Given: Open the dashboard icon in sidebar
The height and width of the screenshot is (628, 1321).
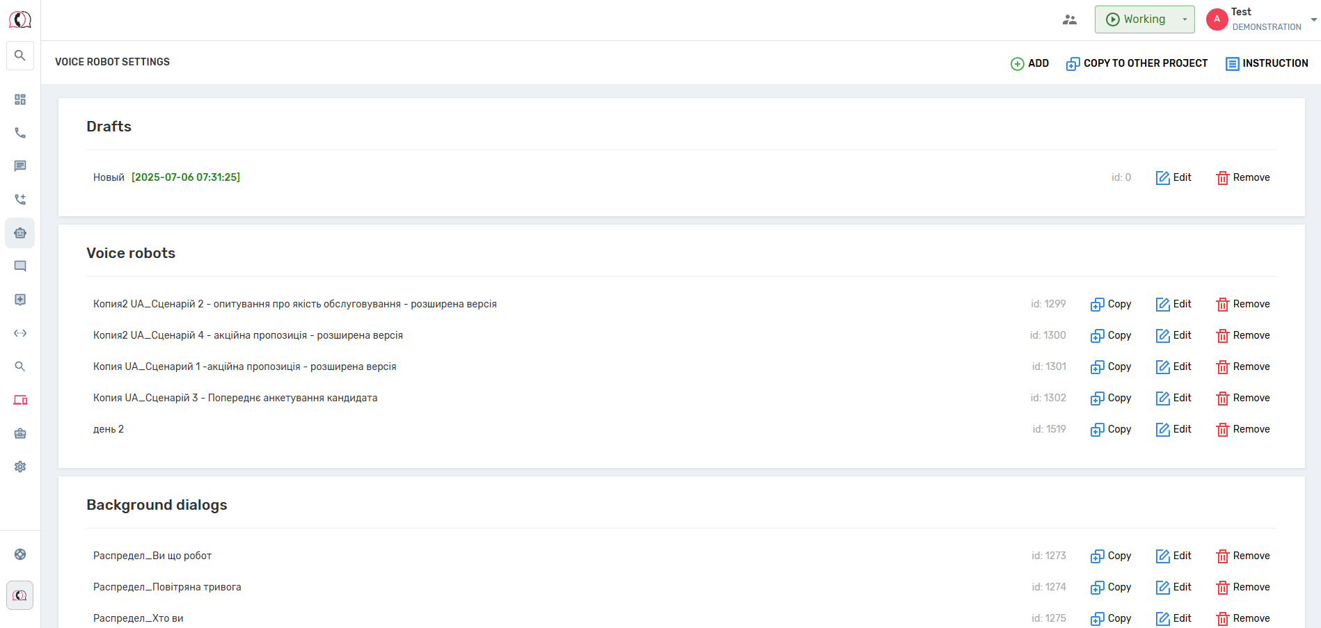Looking at the screenshot, I should coord(20,99).
